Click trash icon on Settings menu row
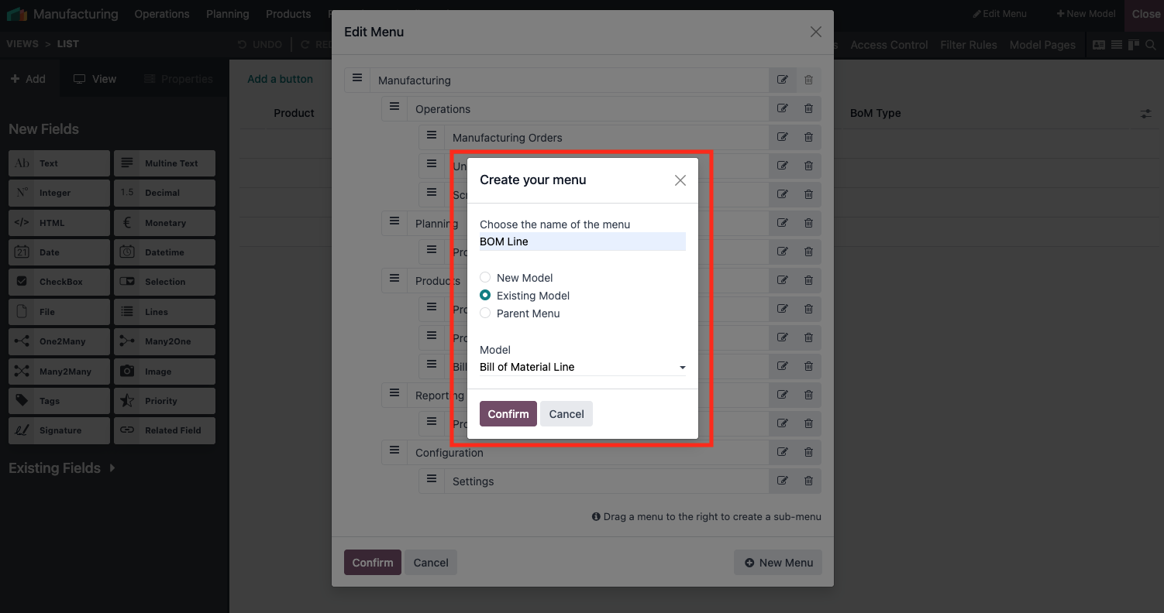 pos(808,481)
